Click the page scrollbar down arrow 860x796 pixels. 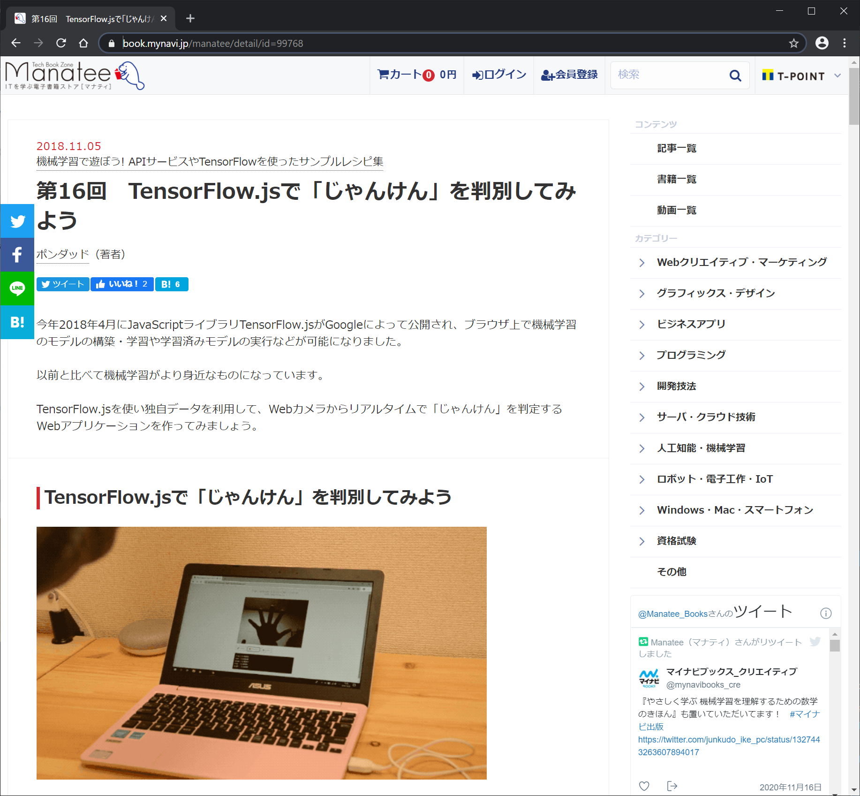[854, 790]
